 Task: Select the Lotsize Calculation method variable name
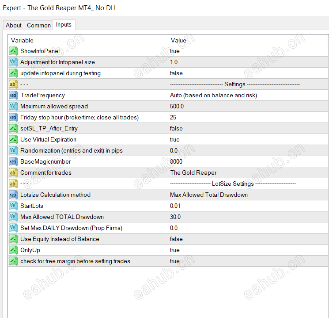(x=55, y=195)
